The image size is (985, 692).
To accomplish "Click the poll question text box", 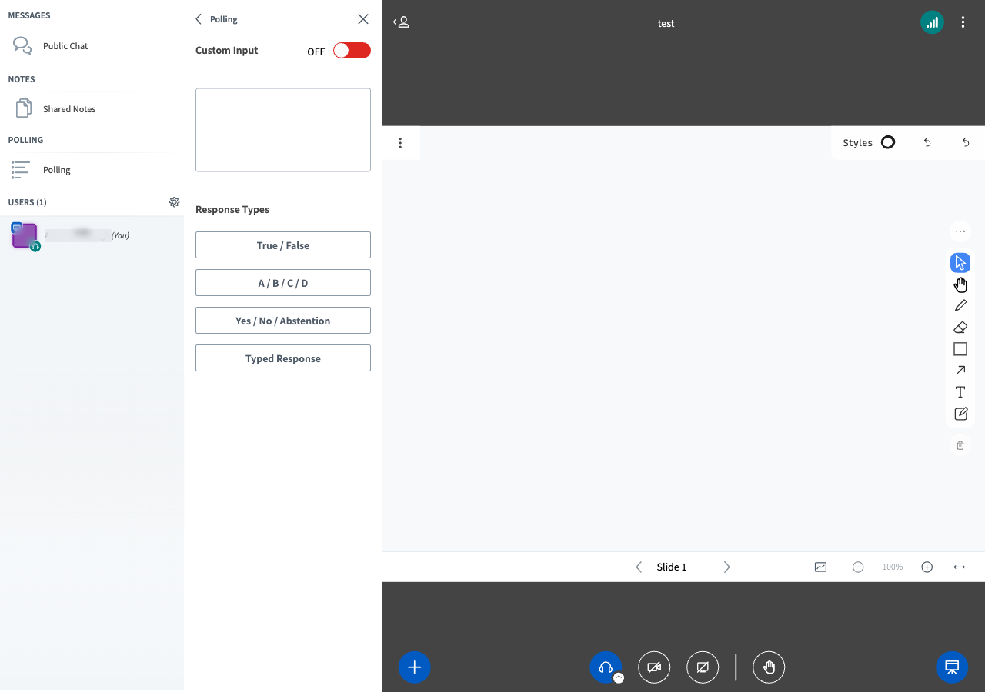I will pos(283,130).
